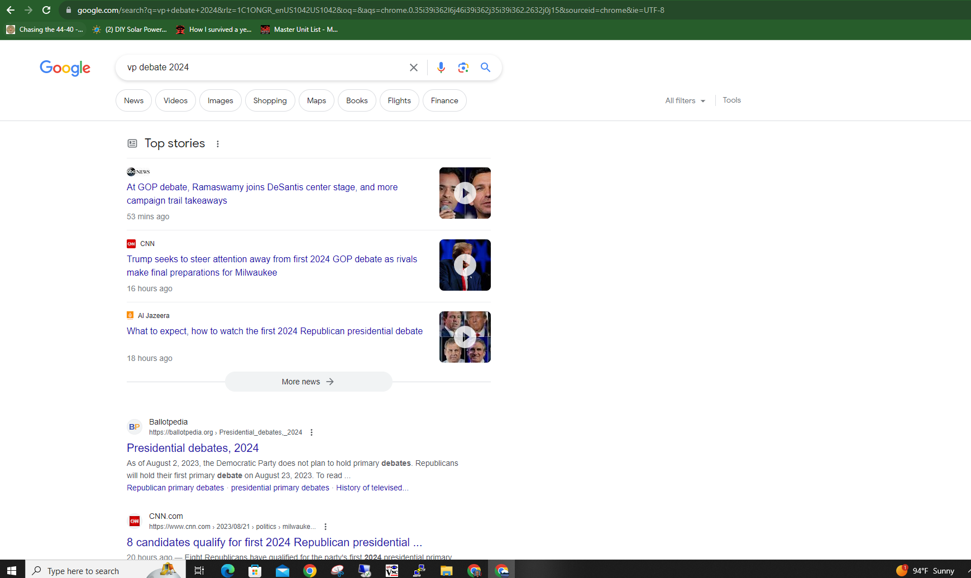Open the Windows Start menu
Image resolution: width=971 pixels, height=578 pixels.
point(12,570)
